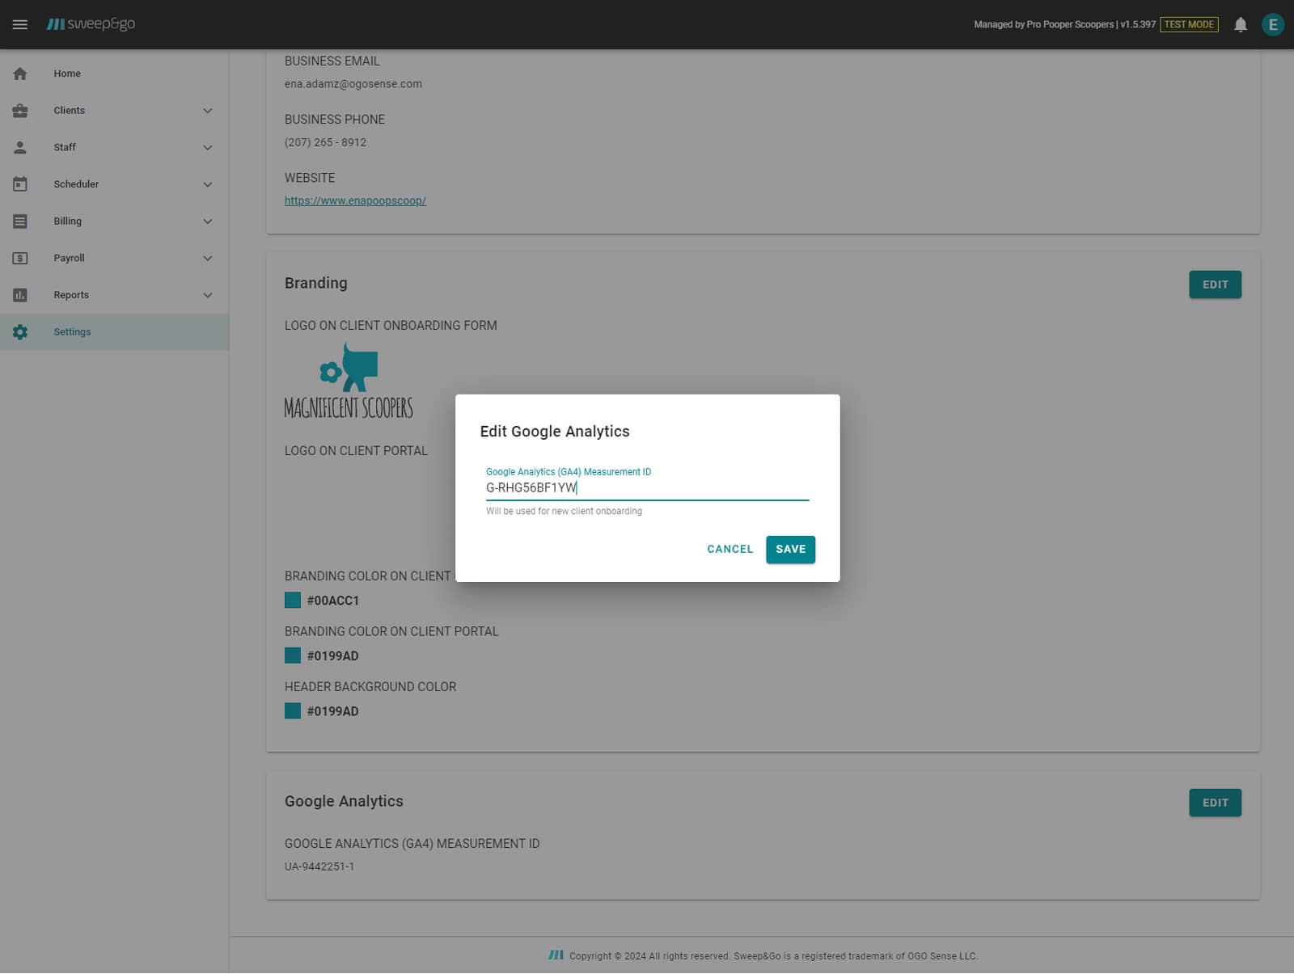Select the Scheduler menu item

76,183
